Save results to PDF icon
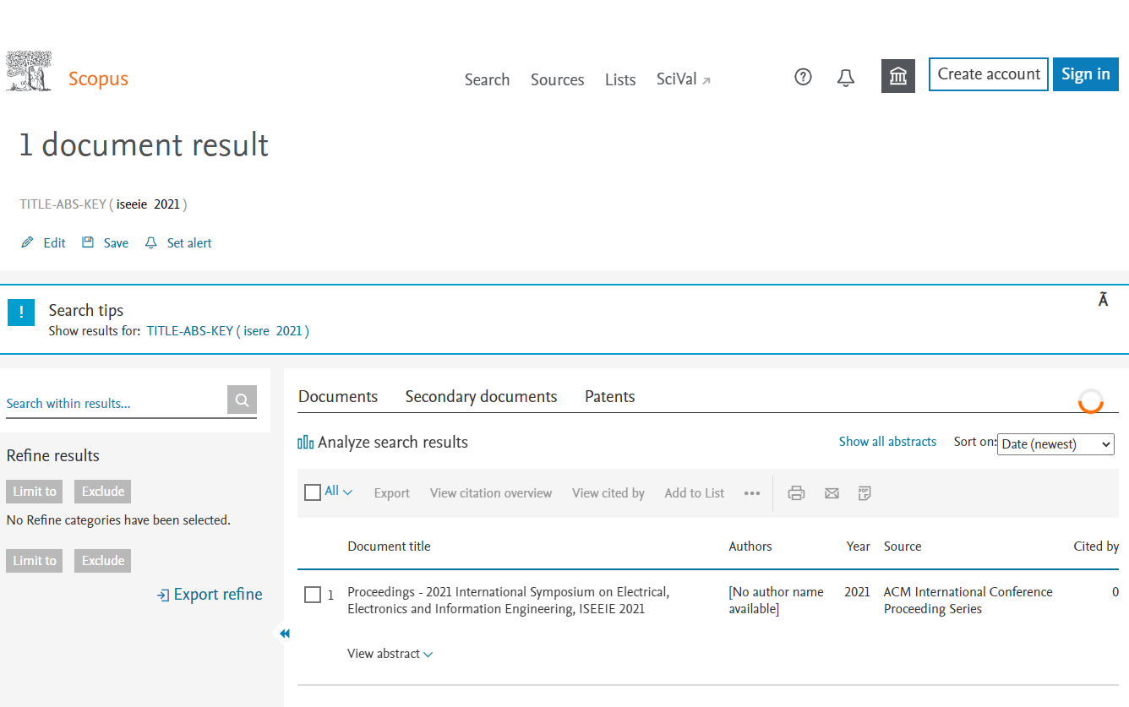Image resolution: width=1129 pixels, height=707 pixels. (x=864, y=493)
